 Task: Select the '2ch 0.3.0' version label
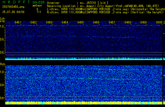[x=38, y=2]
